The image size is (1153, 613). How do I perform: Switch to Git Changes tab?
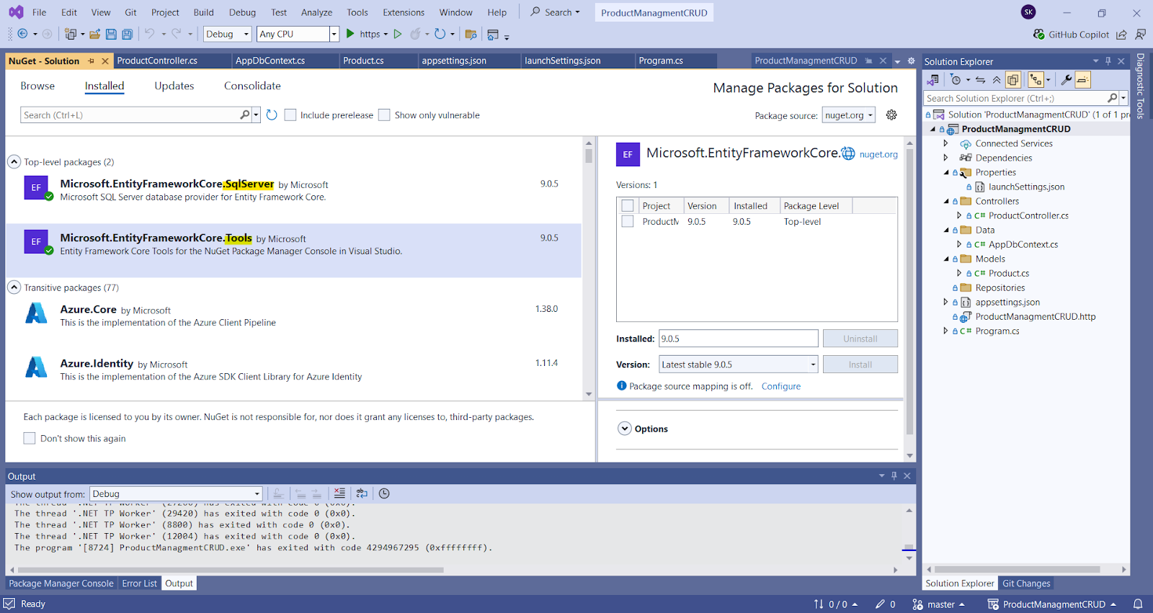tap(1026, 583)
